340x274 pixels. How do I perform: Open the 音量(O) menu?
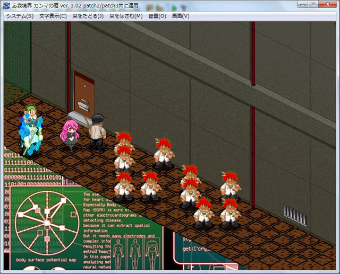coord(157,16)
